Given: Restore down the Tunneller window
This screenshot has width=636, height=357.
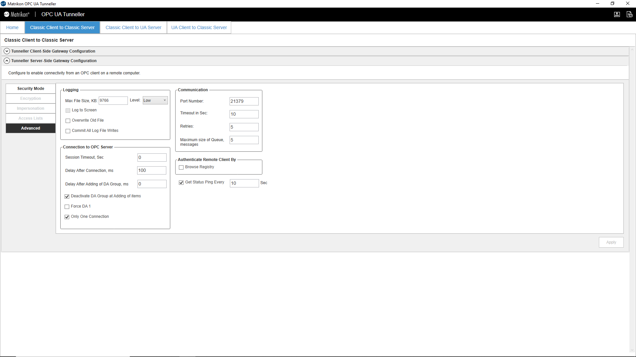Looking at the screenshot, I should (612, 4).
